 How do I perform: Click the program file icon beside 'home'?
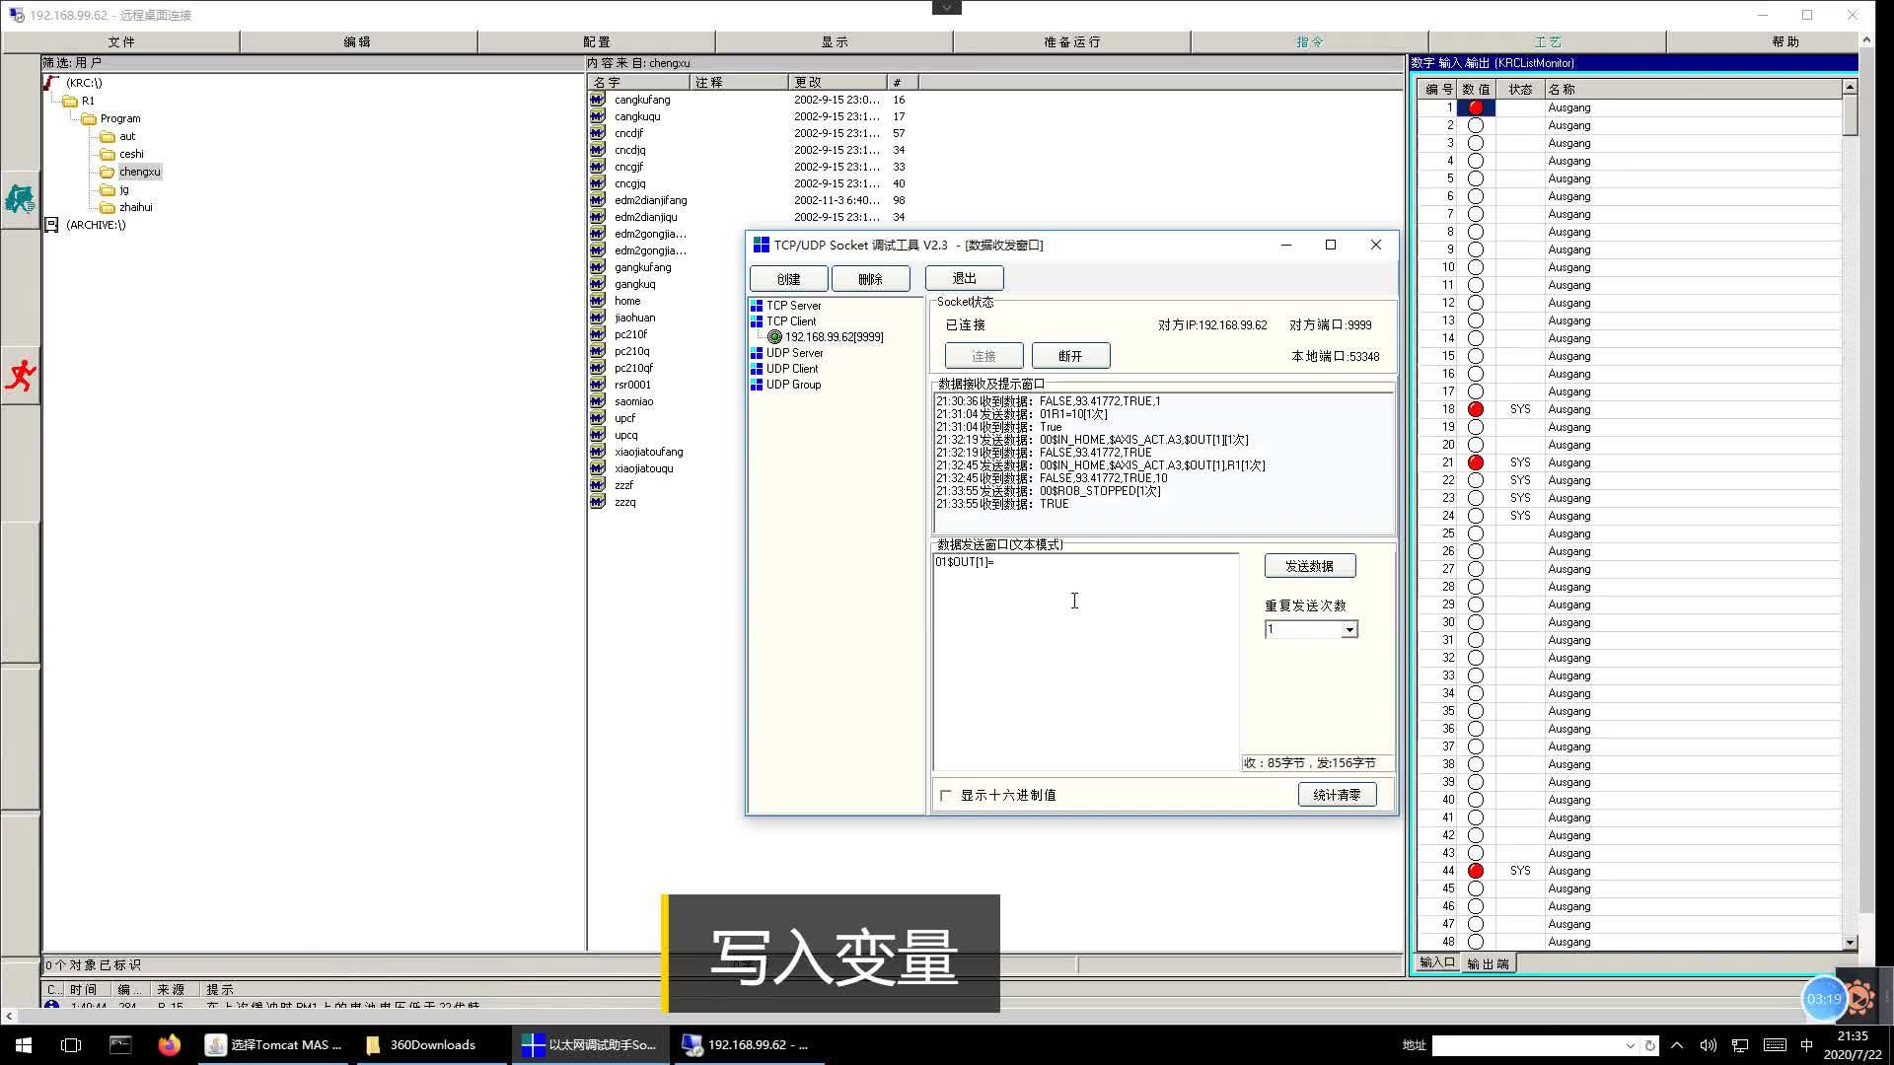(597, 301)
